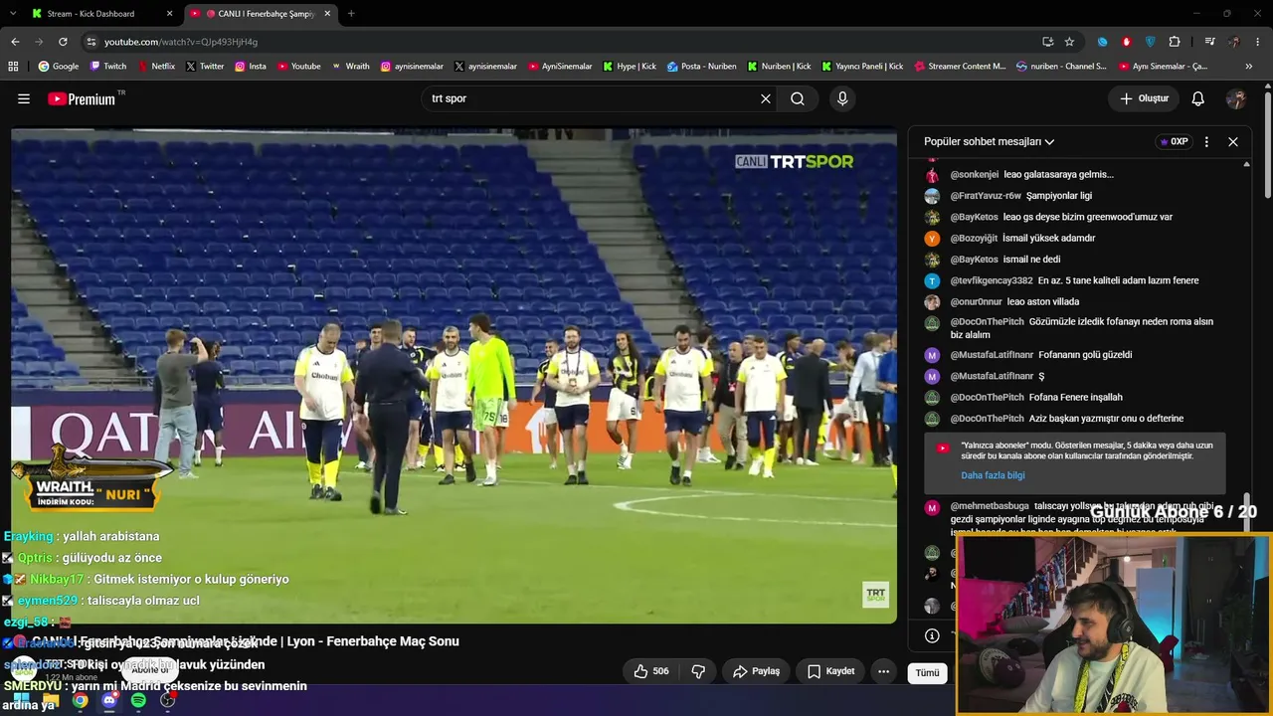Image resolution: width=1273 pixels, height=716 pixels.
Task: Open the YouTube account avatar menu
Action: 1236,98
